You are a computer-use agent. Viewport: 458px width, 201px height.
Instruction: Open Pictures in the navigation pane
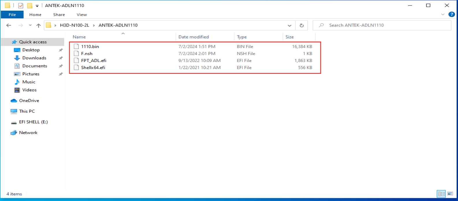pyautogui.click(x=31, y=74)
